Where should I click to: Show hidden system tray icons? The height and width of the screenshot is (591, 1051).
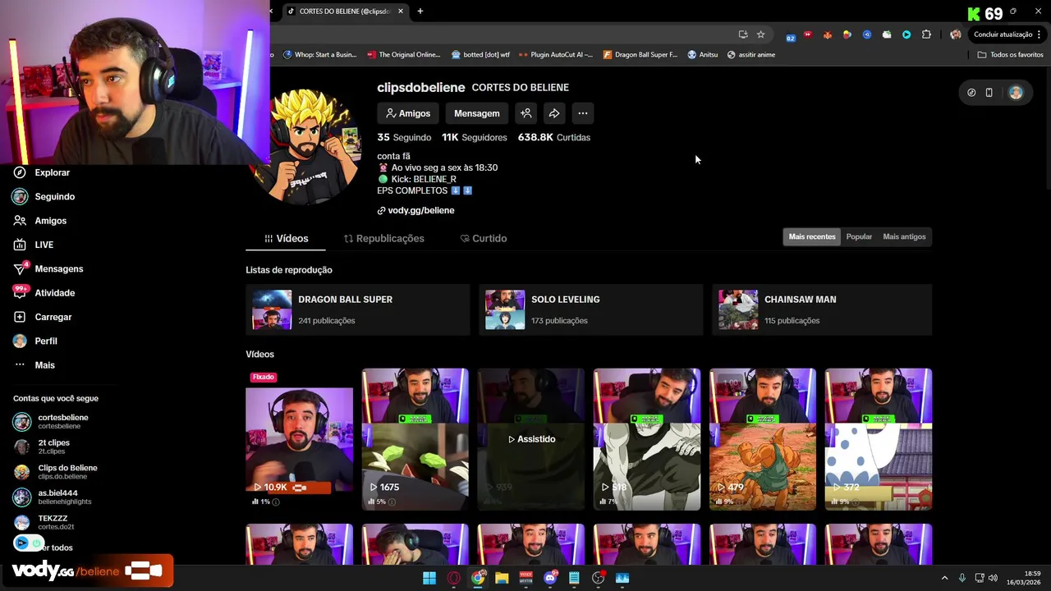point(944,578)
